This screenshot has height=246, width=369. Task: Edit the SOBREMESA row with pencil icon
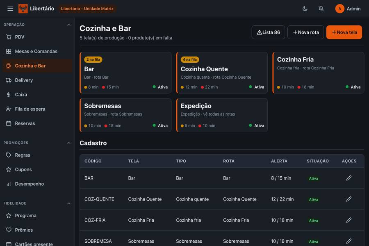pos(349,241)
